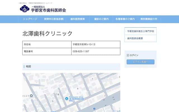179x112 pixels.
Task: Click the 宇都宮市歯科医師会 logo emblem
Action: coord(25,9)
